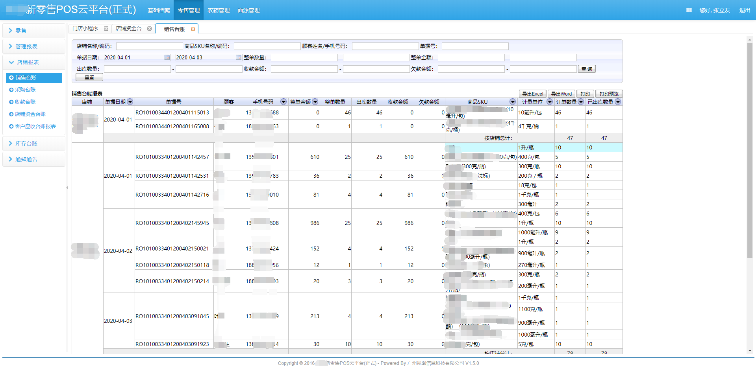Expand the 库存台账 sidebar section

(x=34, y=144)
